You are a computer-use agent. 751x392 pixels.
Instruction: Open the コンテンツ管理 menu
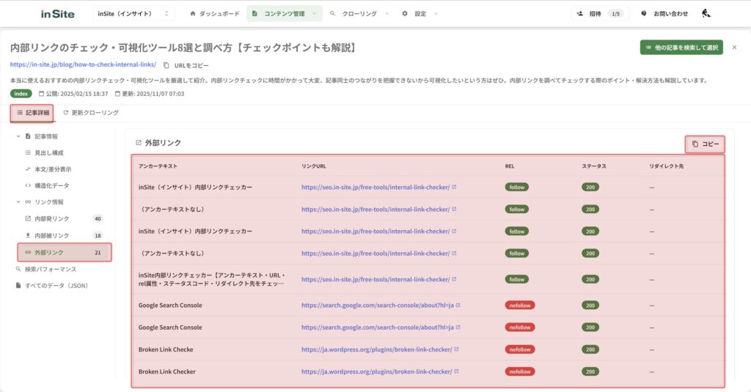pos(285,14)
